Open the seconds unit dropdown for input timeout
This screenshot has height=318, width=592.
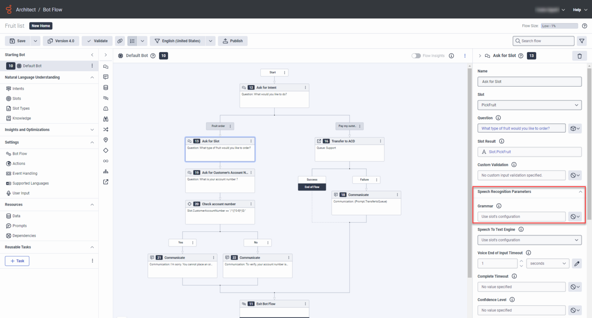point(547,263)
